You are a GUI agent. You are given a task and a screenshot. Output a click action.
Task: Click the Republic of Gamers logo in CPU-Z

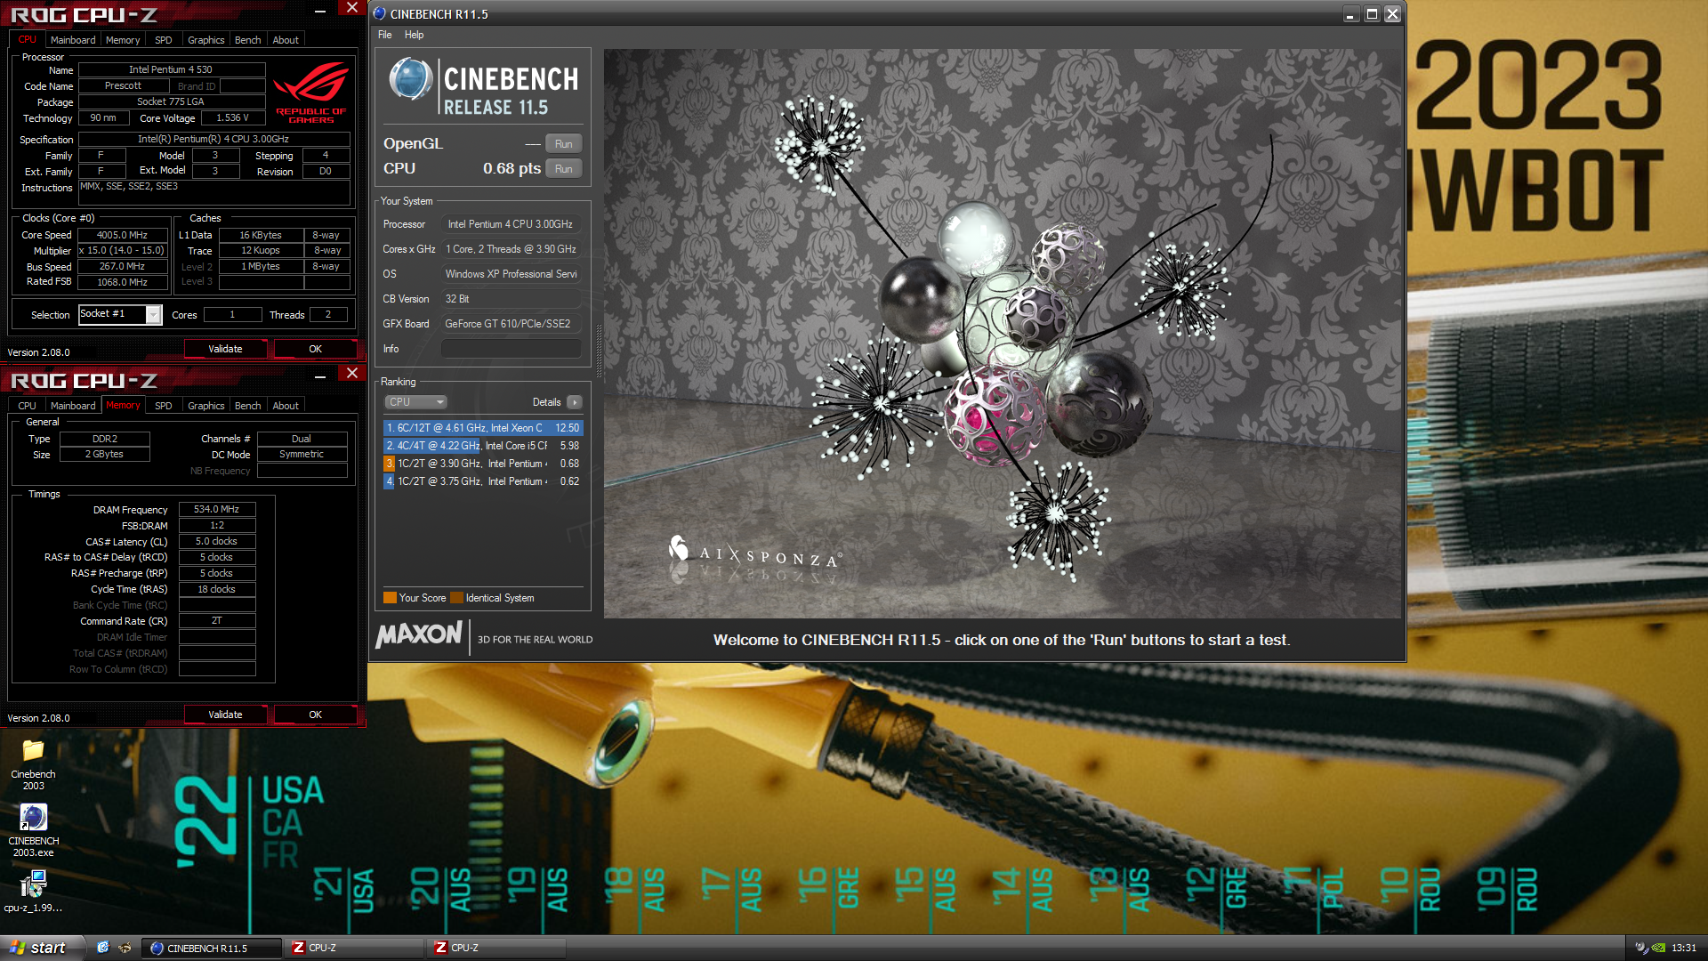(x=311, y=92)
